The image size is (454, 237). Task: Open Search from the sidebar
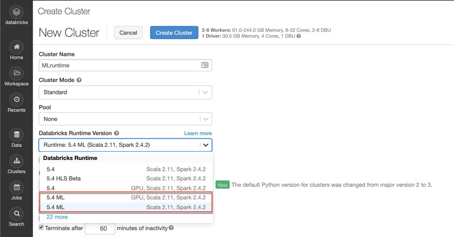(x=16, y=214)
